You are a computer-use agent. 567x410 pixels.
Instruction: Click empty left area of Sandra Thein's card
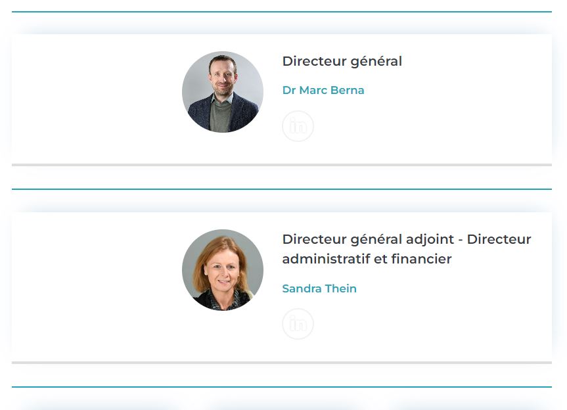[94, 286]
